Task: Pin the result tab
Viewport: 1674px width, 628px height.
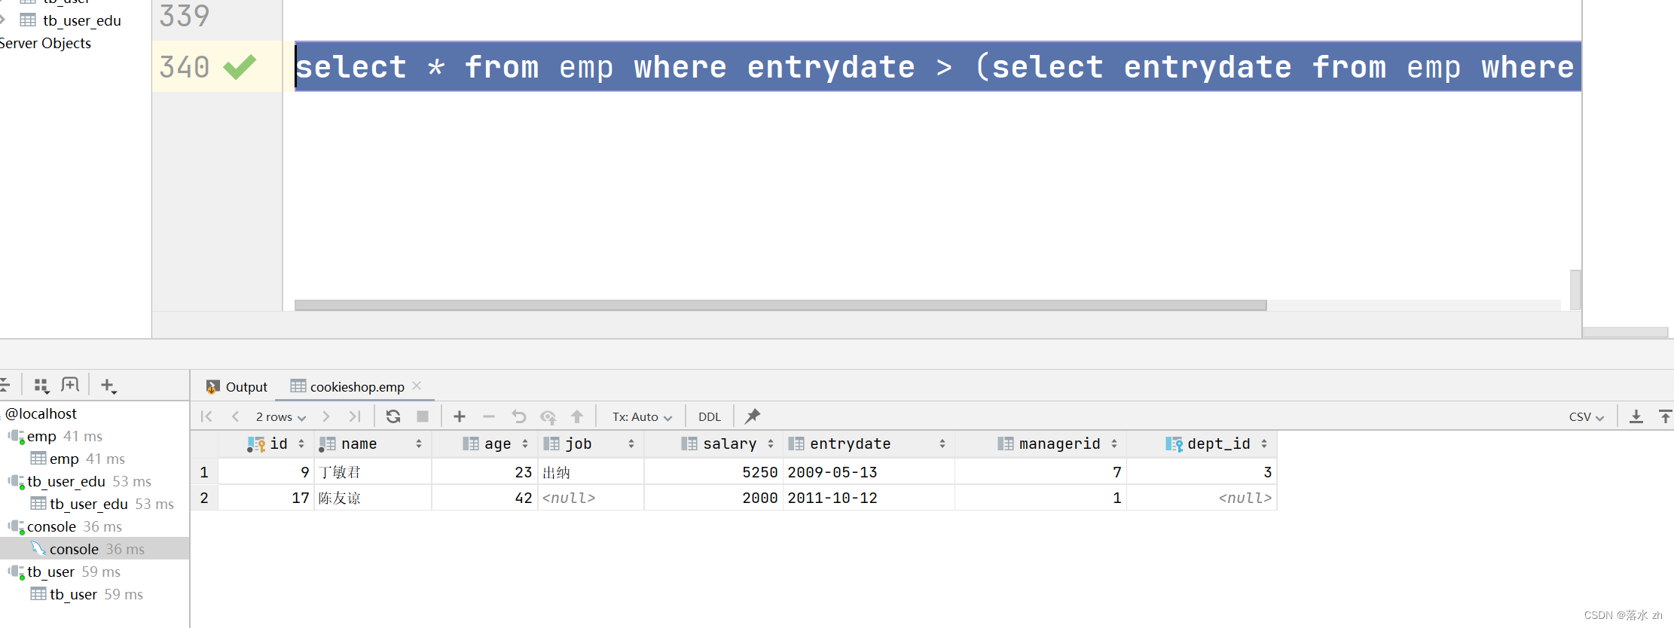Action: [753, 416]
